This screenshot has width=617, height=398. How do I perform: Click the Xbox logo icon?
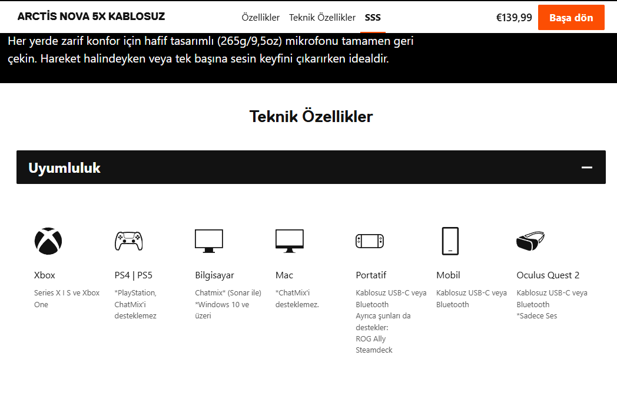[48, 241]
